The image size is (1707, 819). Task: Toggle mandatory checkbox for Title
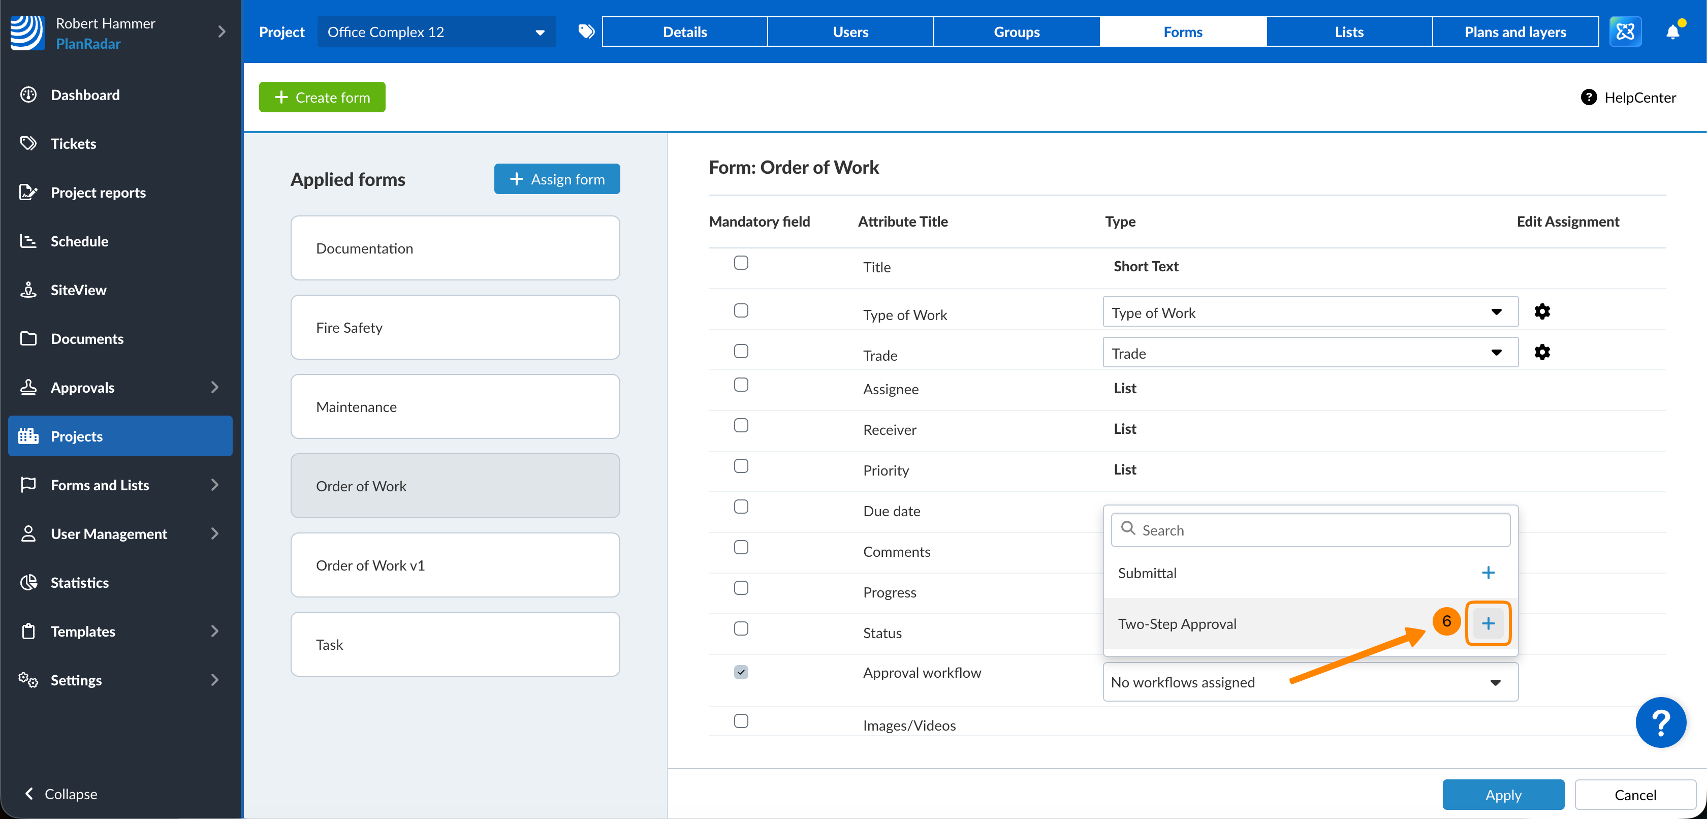[x=741, y=263]
